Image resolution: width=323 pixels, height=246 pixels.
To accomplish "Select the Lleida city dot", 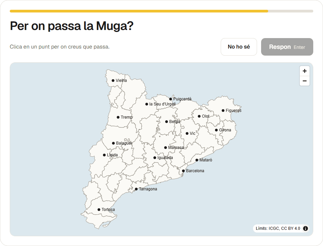I will click(x=104, y=155).
